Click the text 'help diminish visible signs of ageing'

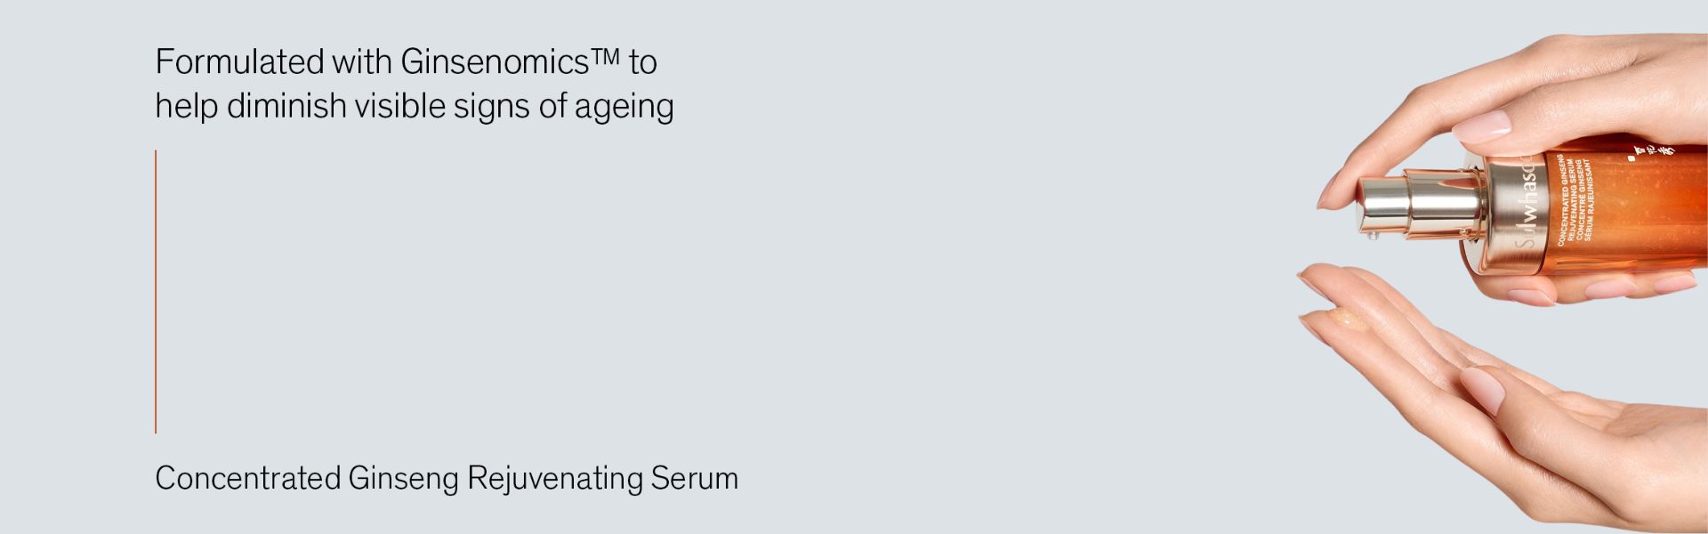(x=415, y=106)
